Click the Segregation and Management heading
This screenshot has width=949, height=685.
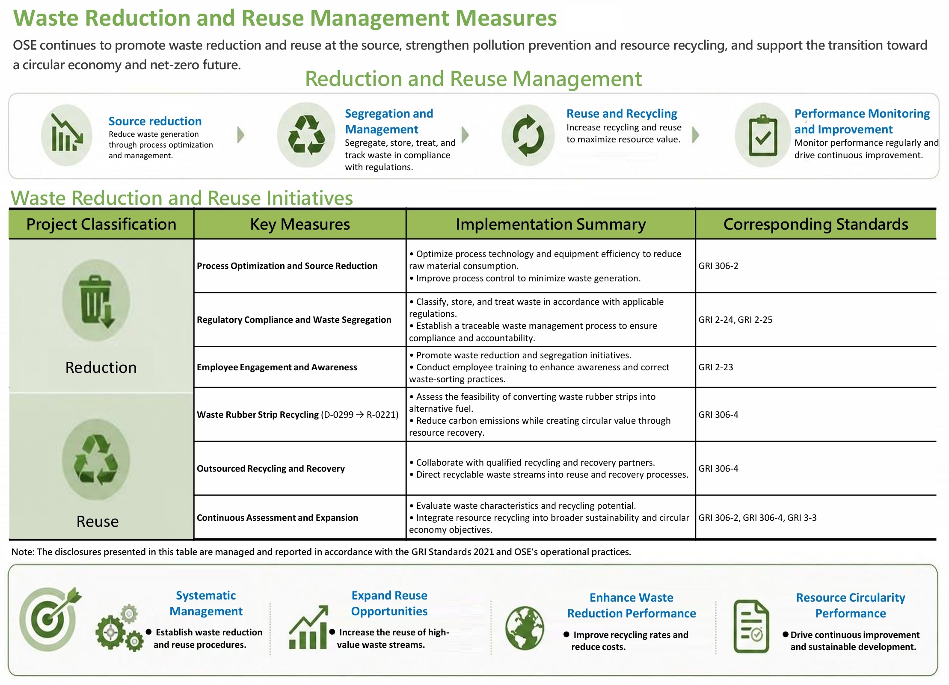coord(389,121)
